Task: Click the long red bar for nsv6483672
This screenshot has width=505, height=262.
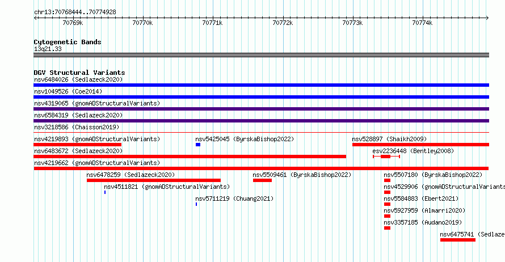Action: pyautogui.click(x=190, y=157)
